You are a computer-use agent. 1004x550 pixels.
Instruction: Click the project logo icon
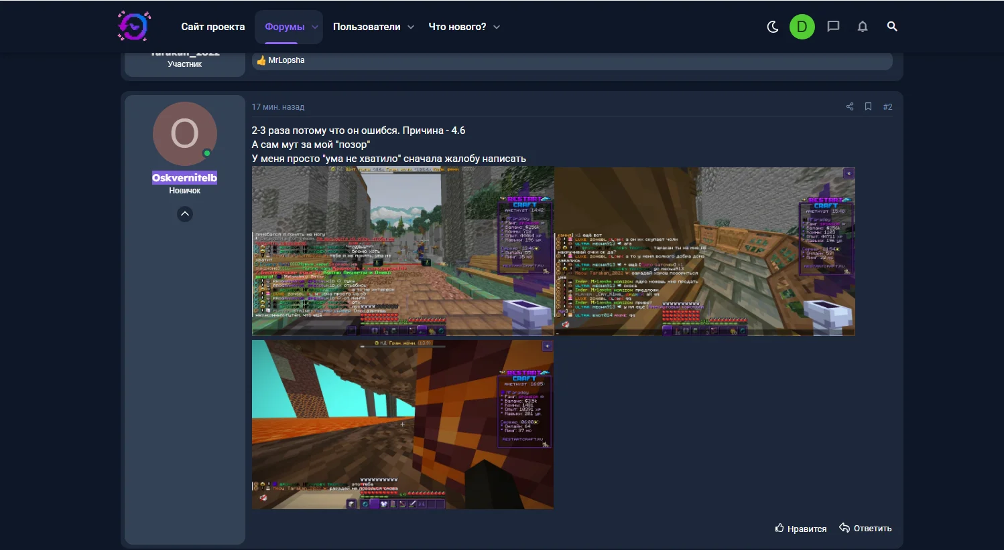click(134, 26)
